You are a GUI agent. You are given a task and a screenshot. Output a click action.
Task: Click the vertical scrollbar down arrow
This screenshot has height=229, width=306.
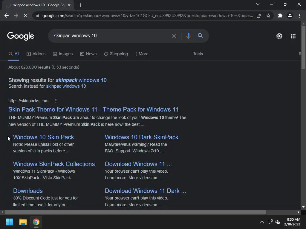coord(303,207)
